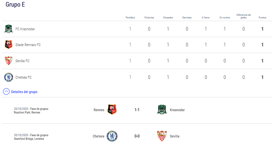Open the Chelsea 0-0 Sevilla score
Screen dimensions: 276x148
(x=137, y=136)
